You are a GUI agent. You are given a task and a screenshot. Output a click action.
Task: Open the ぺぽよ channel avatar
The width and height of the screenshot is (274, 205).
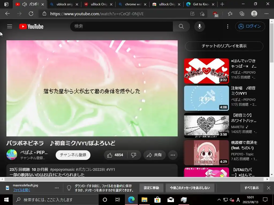pos(12,155)
